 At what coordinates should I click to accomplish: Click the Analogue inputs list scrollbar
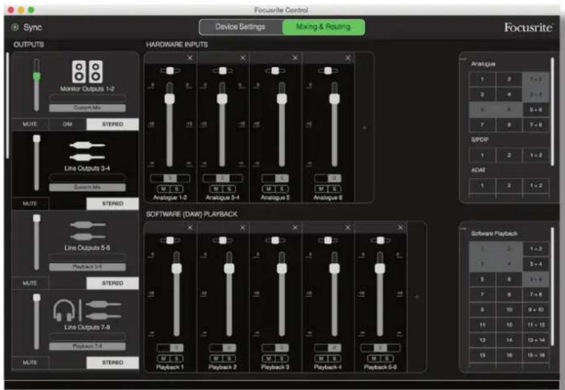click(552, 112)
